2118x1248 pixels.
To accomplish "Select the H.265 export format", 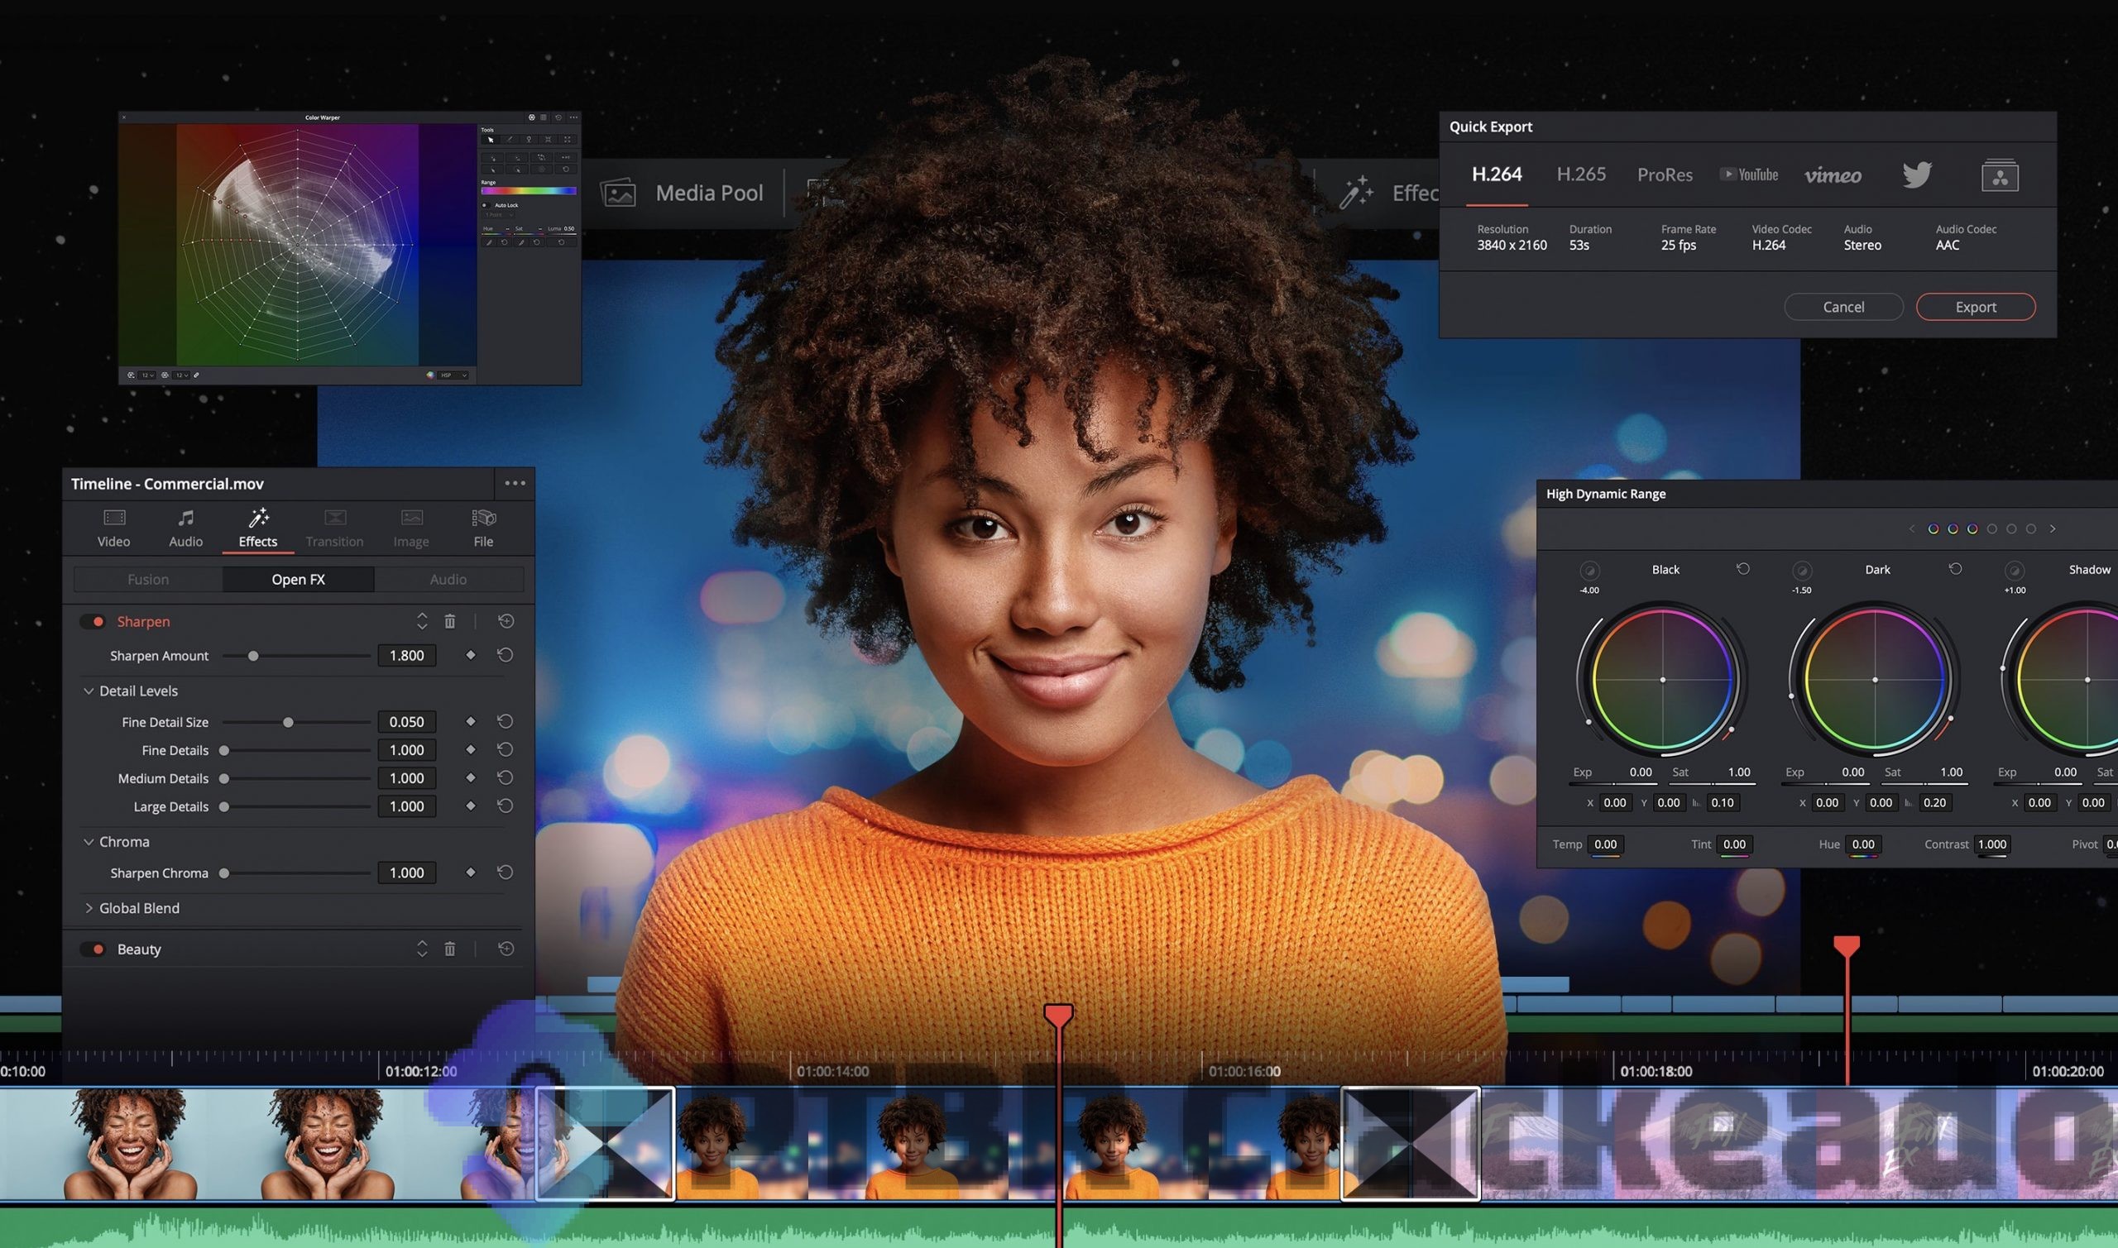I will coord(1581,174).
